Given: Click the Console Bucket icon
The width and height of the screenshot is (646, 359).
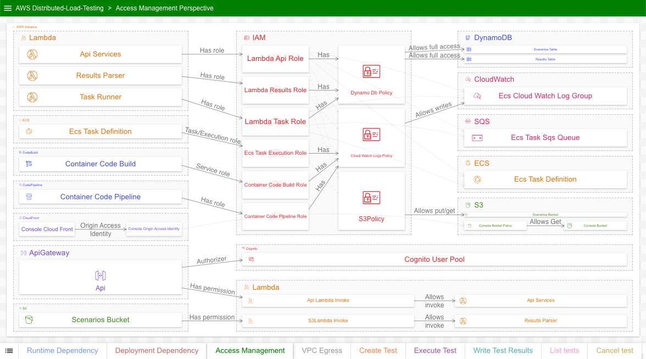Looking at the screenshot, I should pyautogui.click(x=570, y=226).
